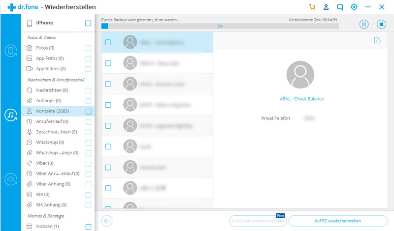Image resolution: width=394 pixels, height=231 pixels.
Task: Open Sprachnac...hten (0) category
Action: point(58,132)
